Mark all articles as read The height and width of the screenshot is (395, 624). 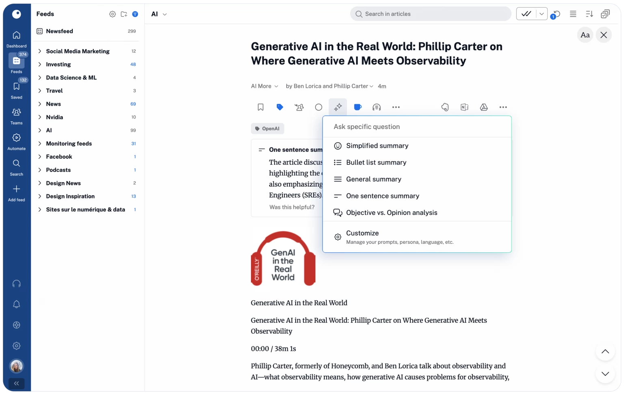click(526, 13)
